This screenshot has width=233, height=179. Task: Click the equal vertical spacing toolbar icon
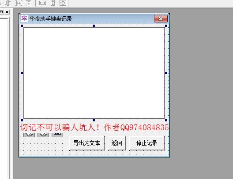pyautogui.click(x=29, y=3)
